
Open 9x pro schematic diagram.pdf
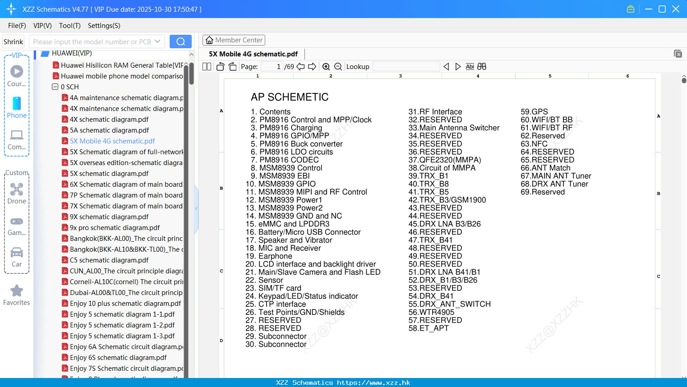click(x=115, y=228)
